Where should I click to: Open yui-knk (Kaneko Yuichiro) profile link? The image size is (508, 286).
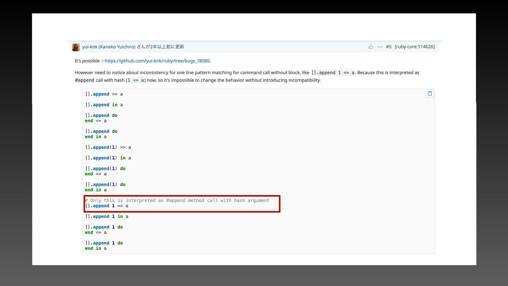pos(109,47)
